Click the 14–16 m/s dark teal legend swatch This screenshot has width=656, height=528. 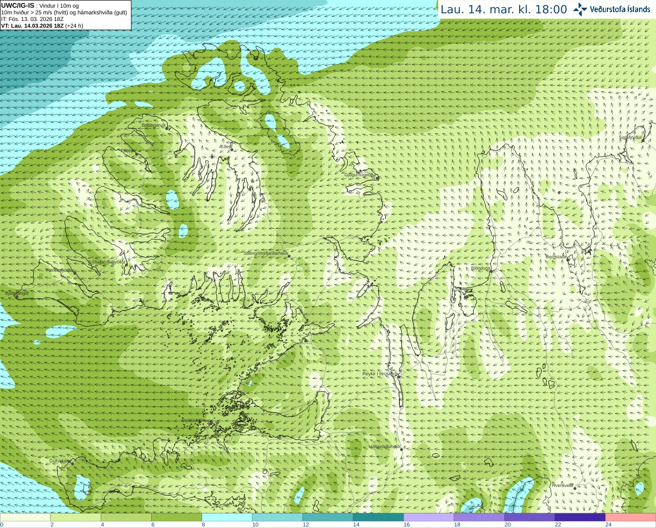(378, 517)
